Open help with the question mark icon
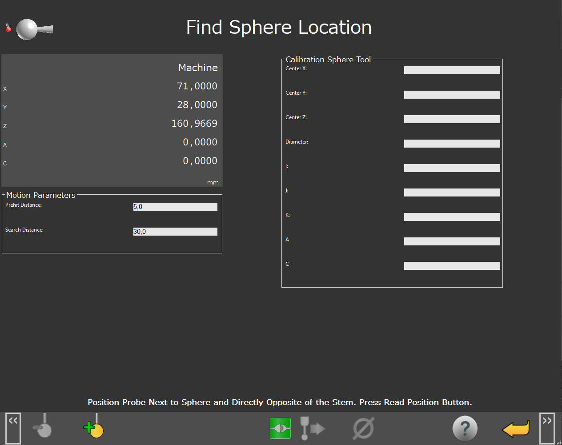The width and height of the screenshot is (562, 445). pos(465,428)
